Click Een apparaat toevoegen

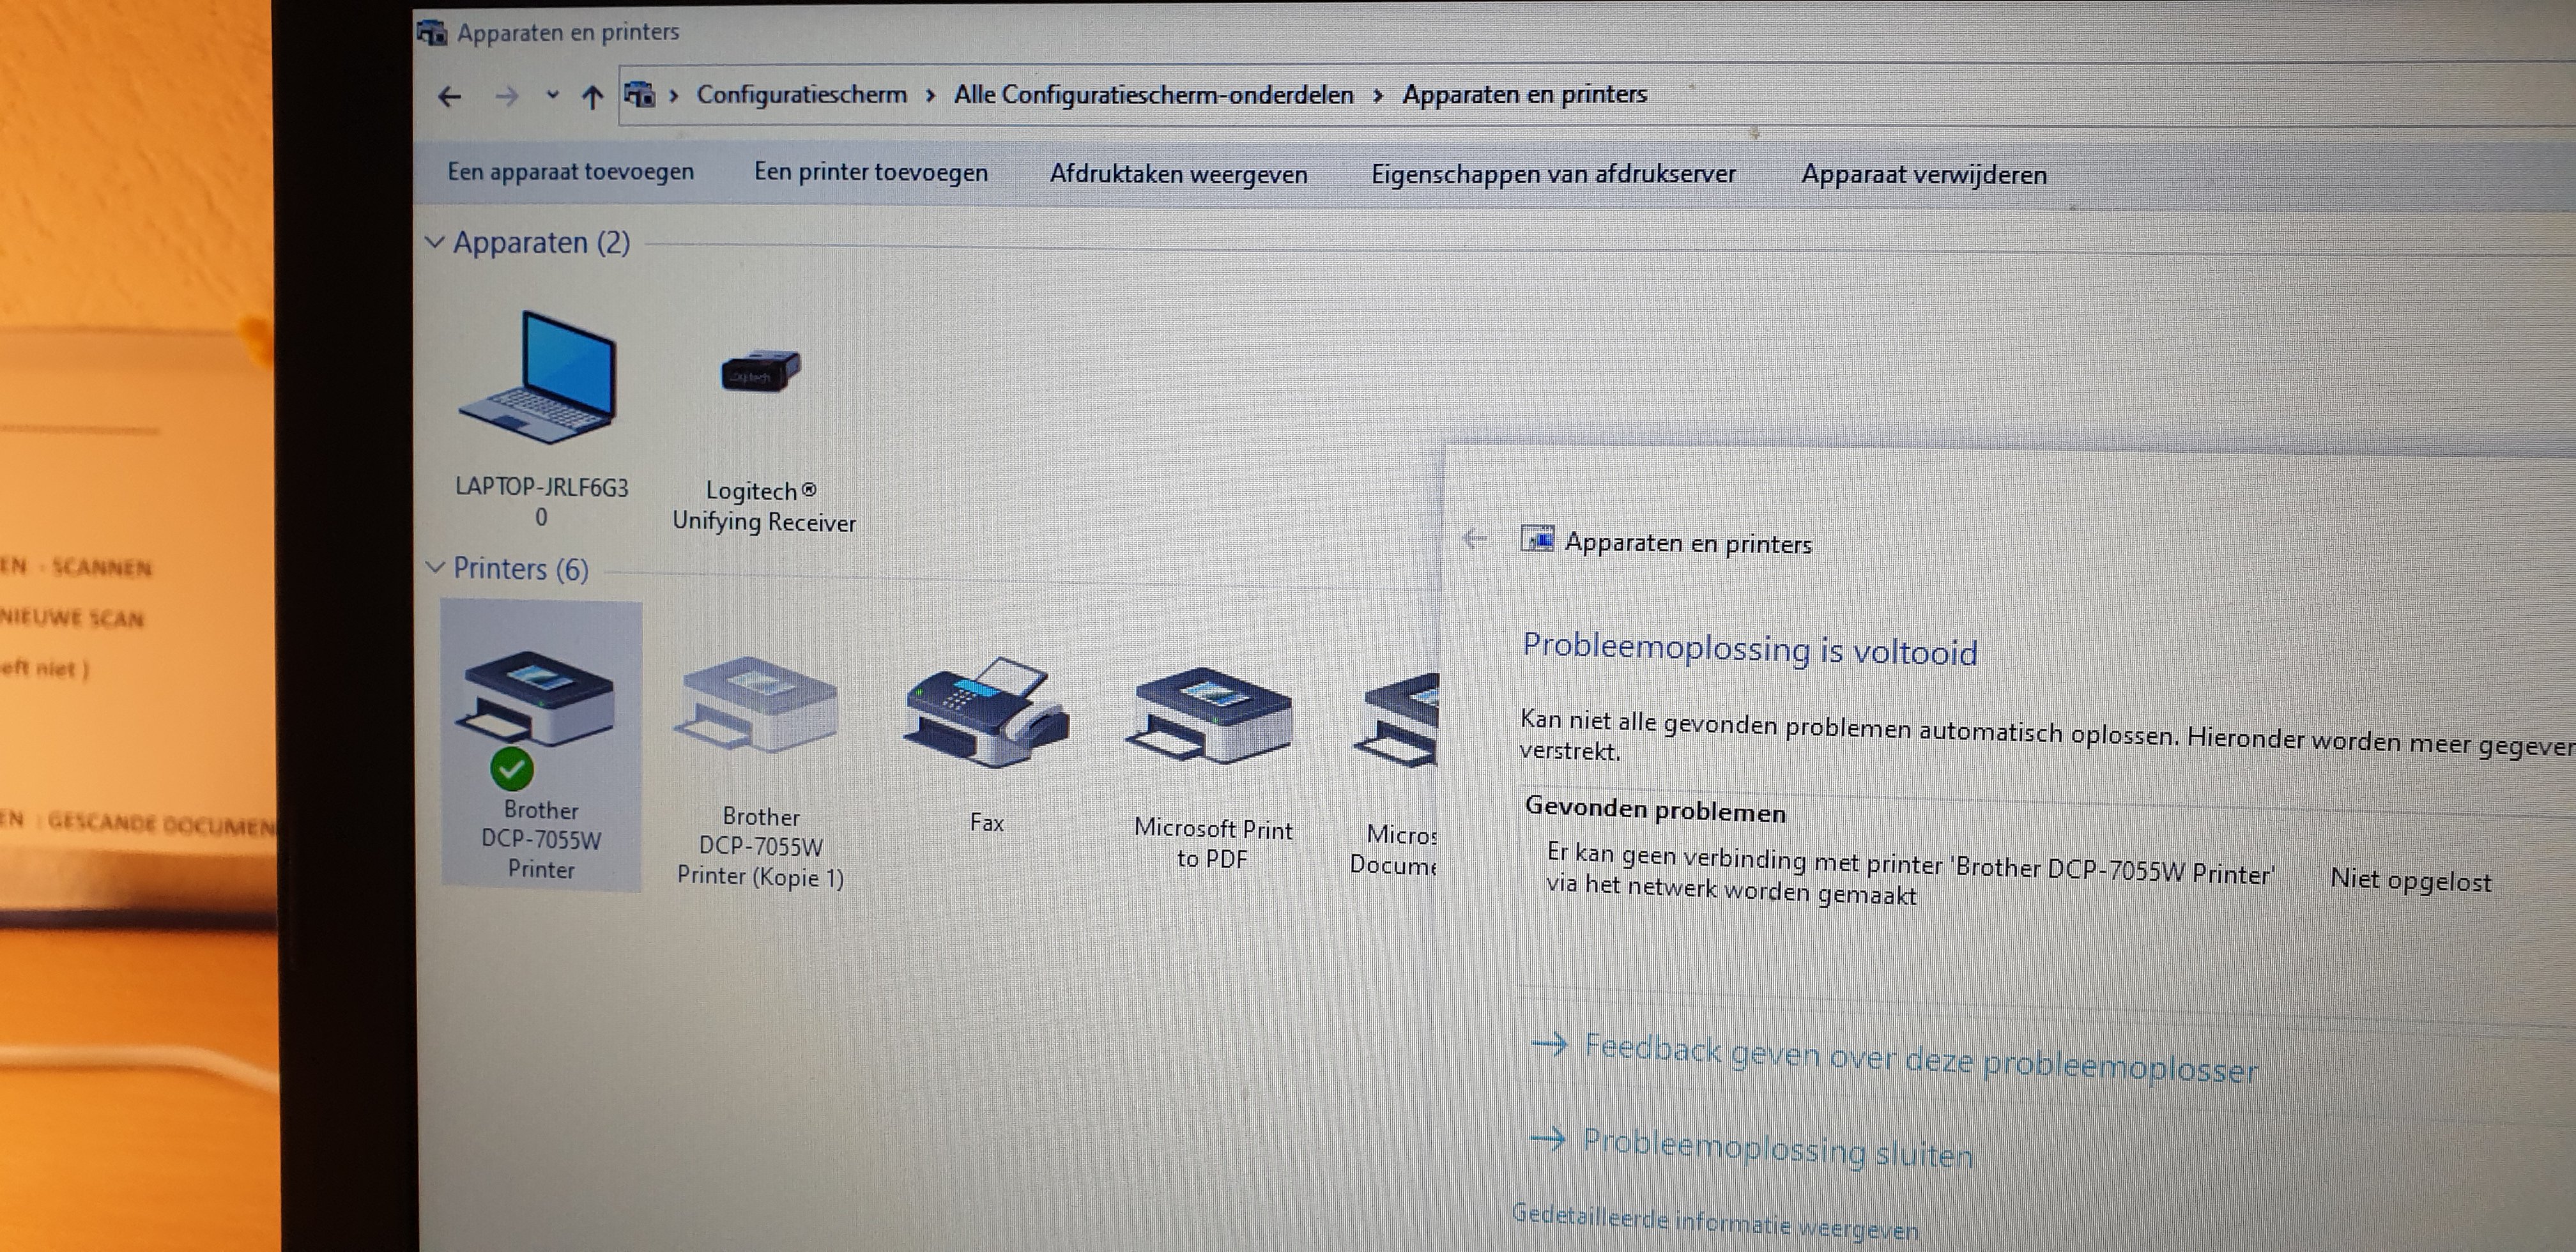click(x=570, y=172)
